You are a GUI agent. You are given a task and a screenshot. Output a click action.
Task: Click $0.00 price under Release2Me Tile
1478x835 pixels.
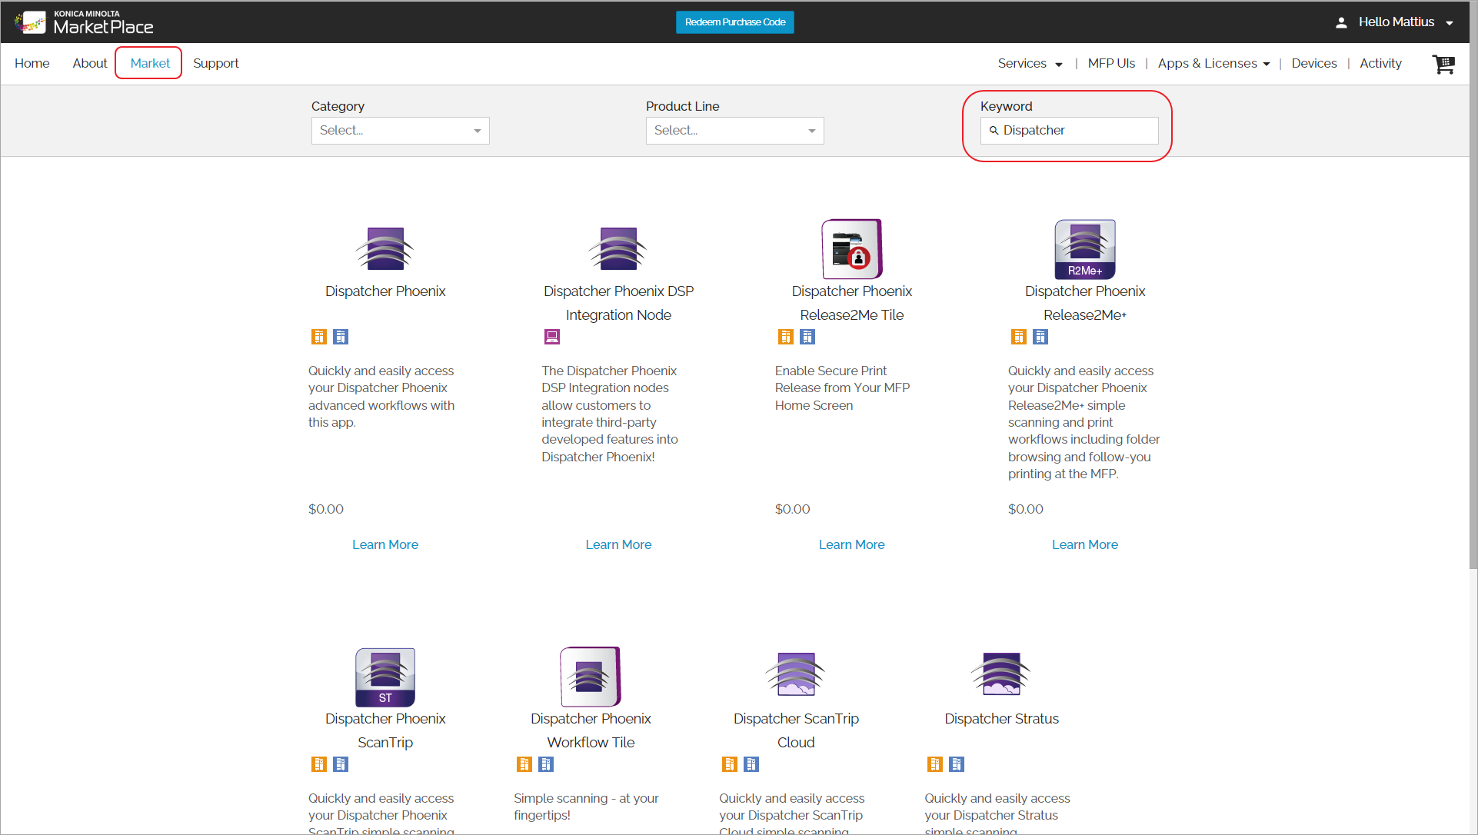tap(792, 509)
